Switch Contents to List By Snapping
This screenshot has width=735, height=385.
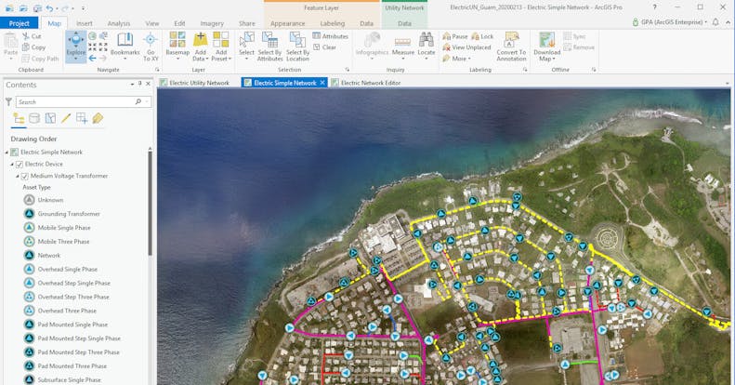[82, 118]
